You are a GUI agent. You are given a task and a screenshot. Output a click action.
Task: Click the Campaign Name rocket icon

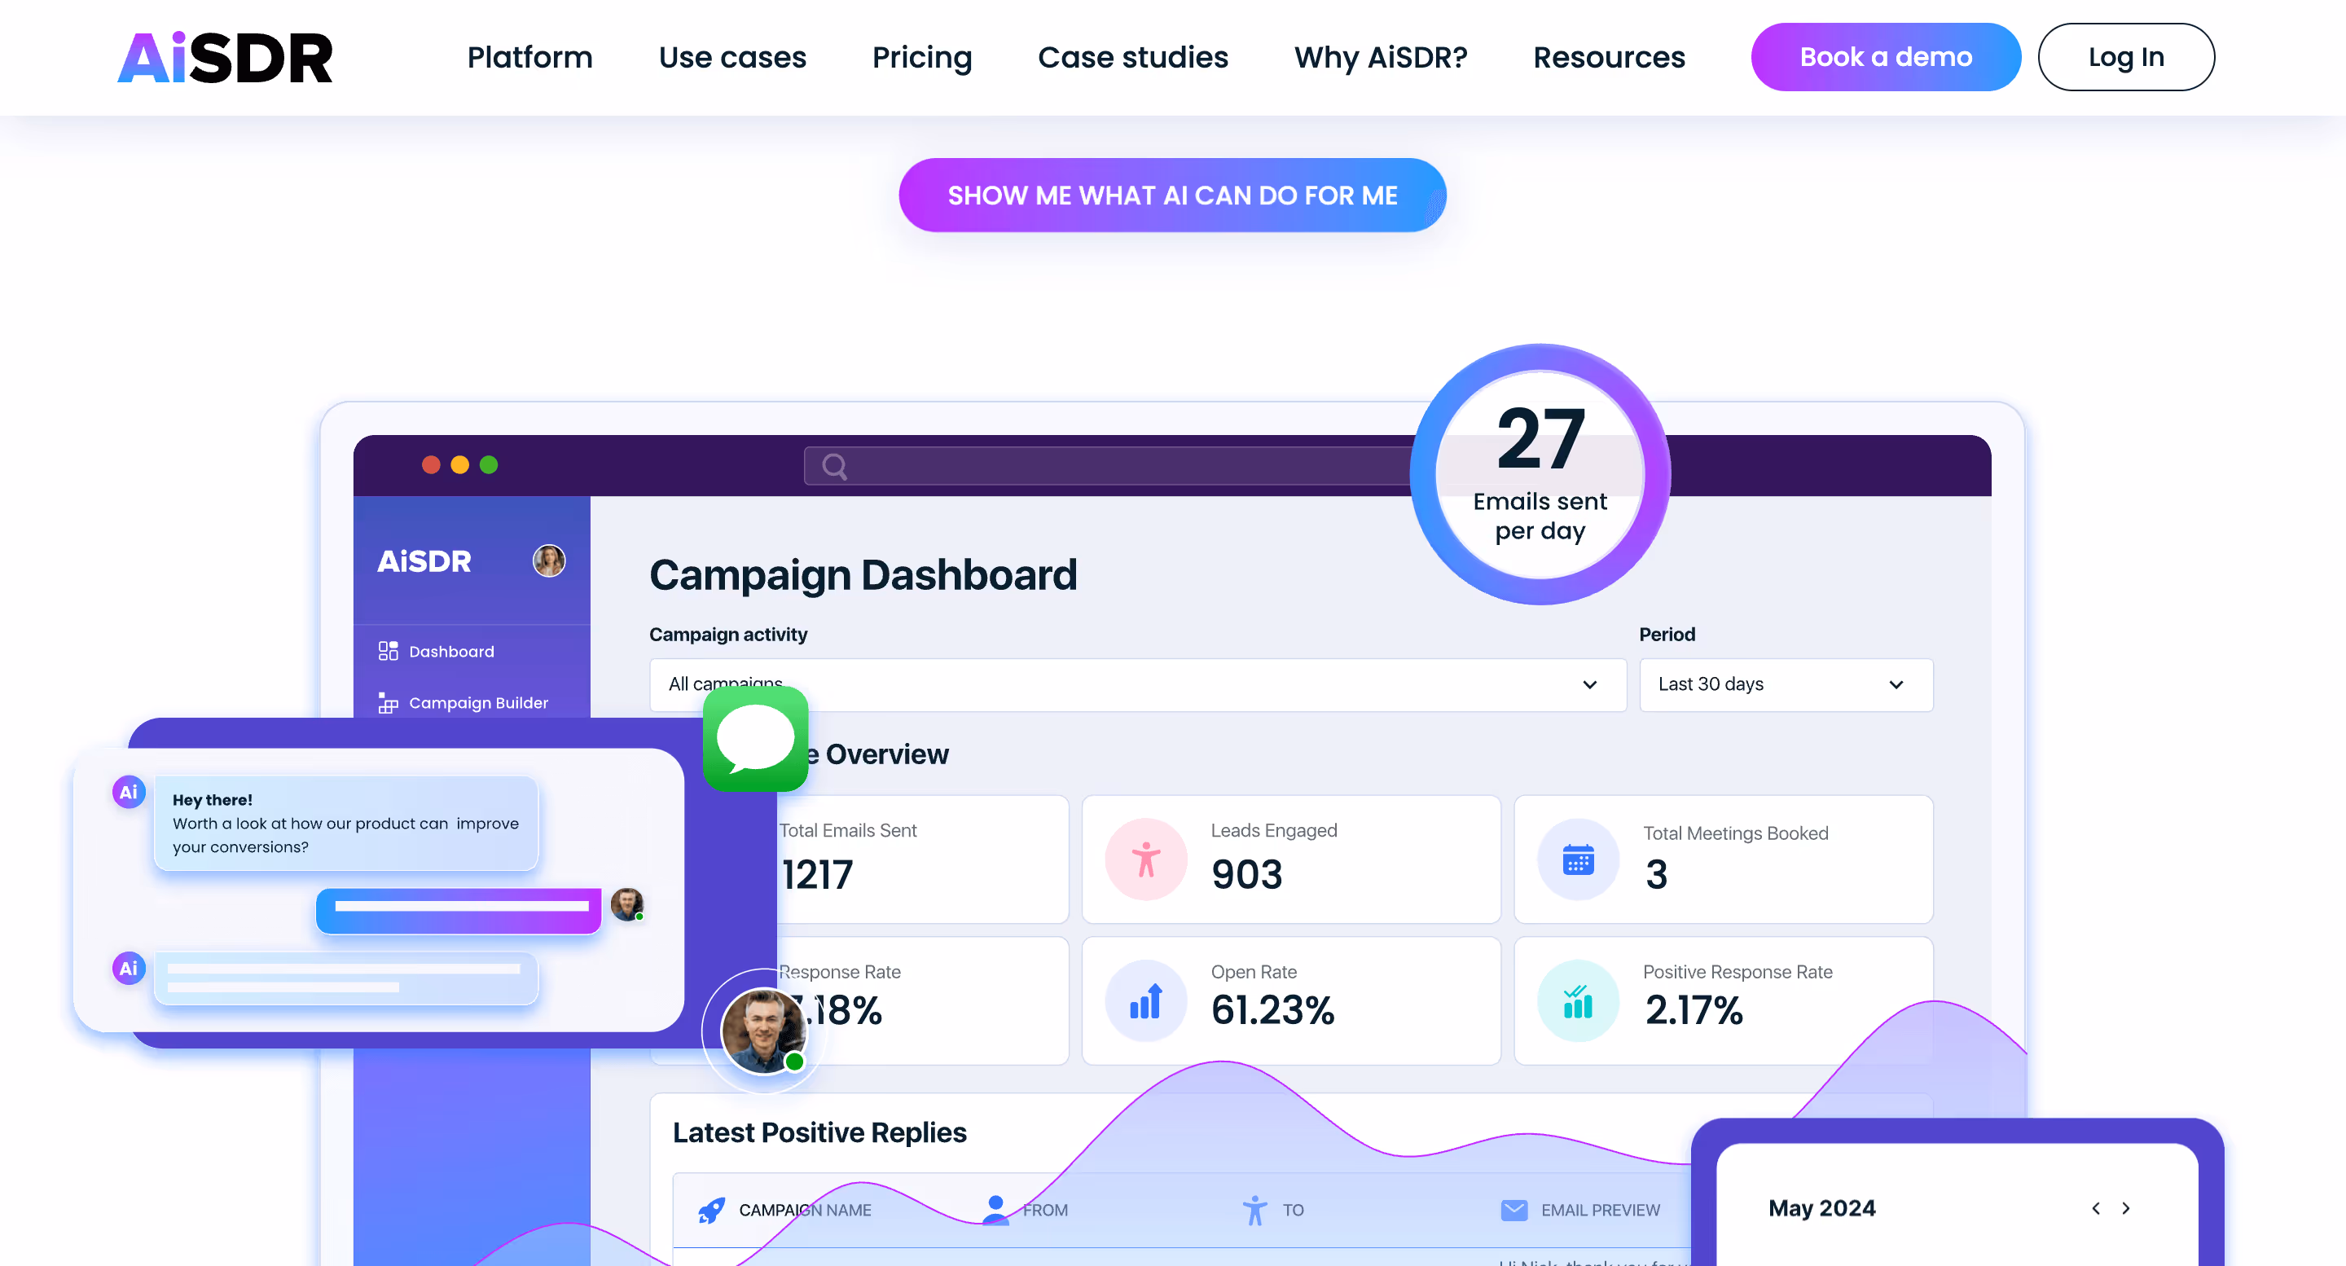pos(711,1210)
